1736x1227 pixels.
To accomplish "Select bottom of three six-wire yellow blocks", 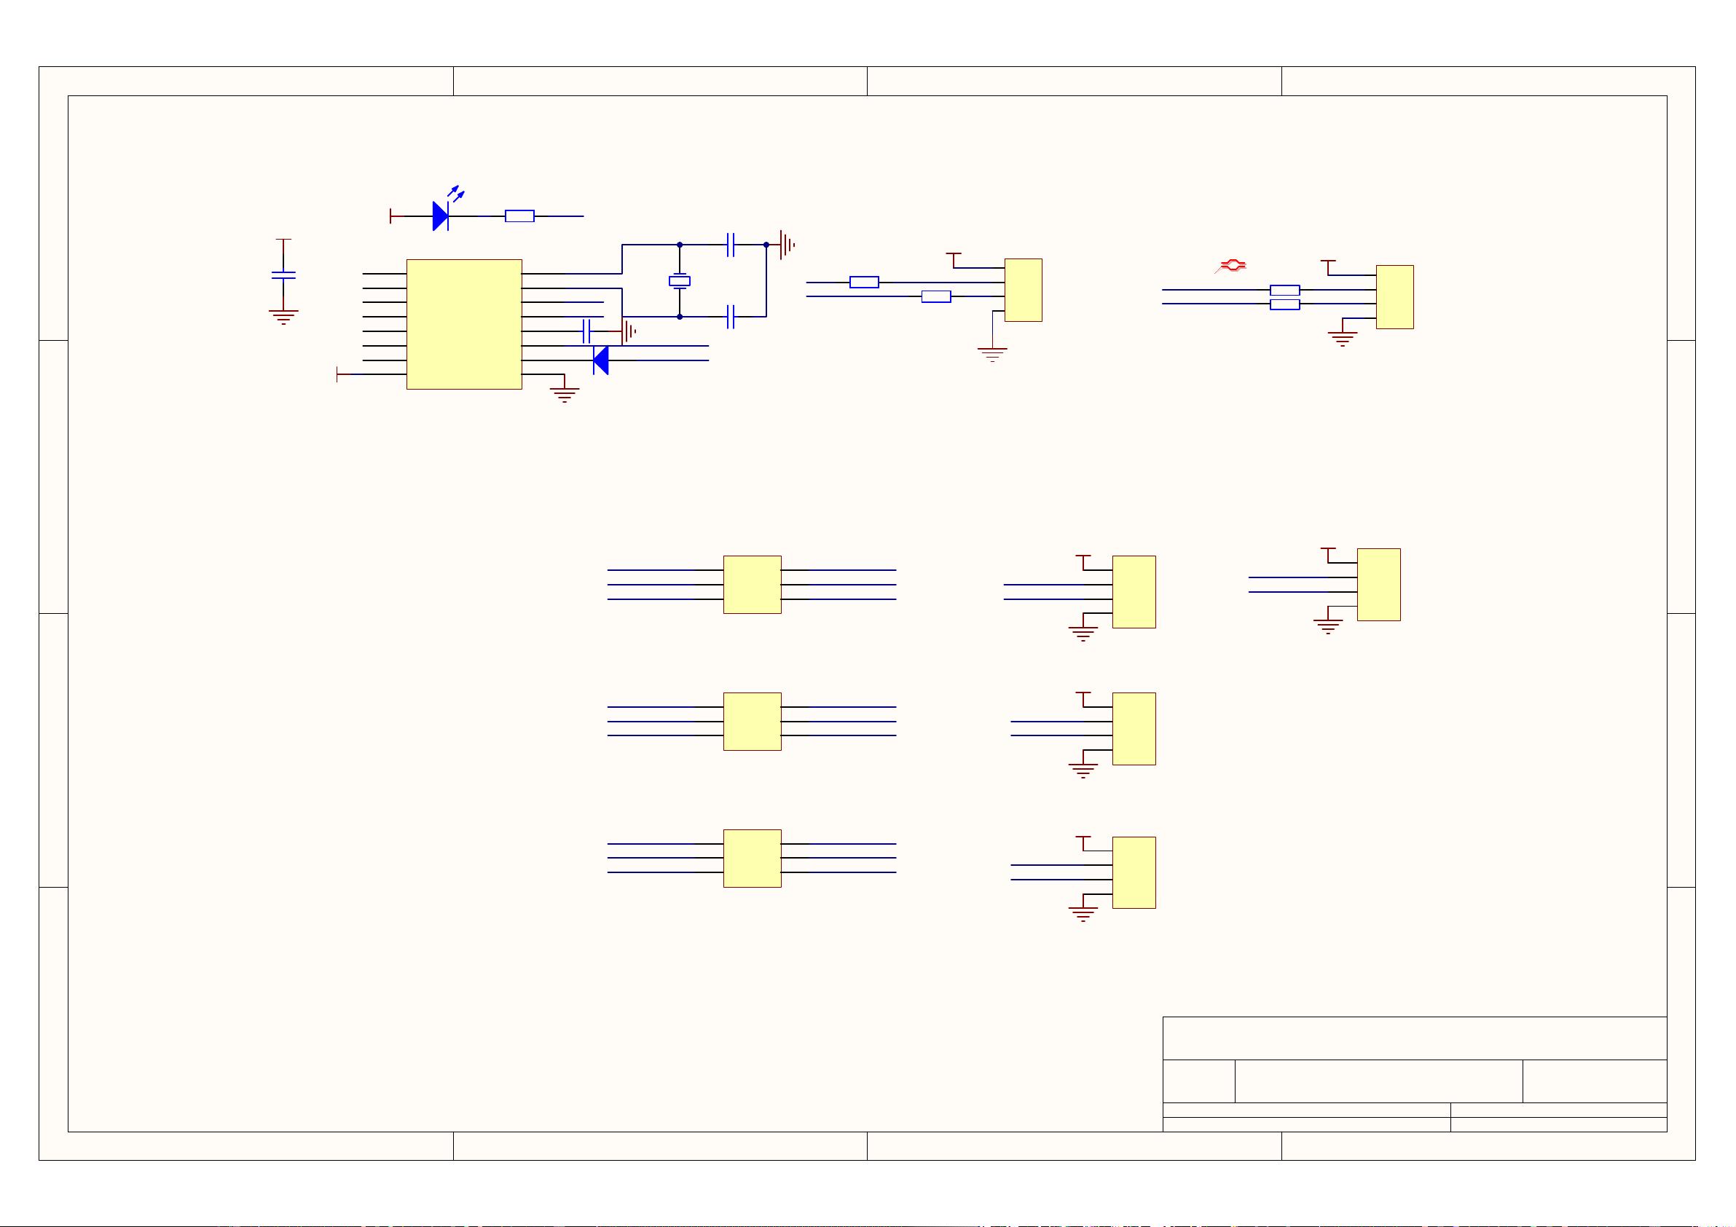I will 753,858.
